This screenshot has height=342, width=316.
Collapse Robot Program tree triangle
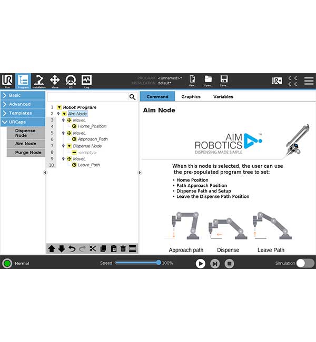pos(59,107)
